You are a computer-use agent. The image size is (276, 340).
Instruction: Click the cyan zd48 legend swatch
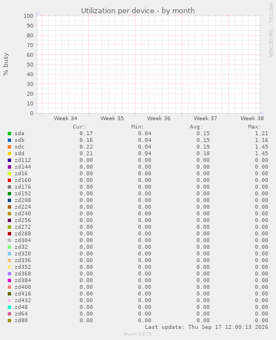coord(9,307)
